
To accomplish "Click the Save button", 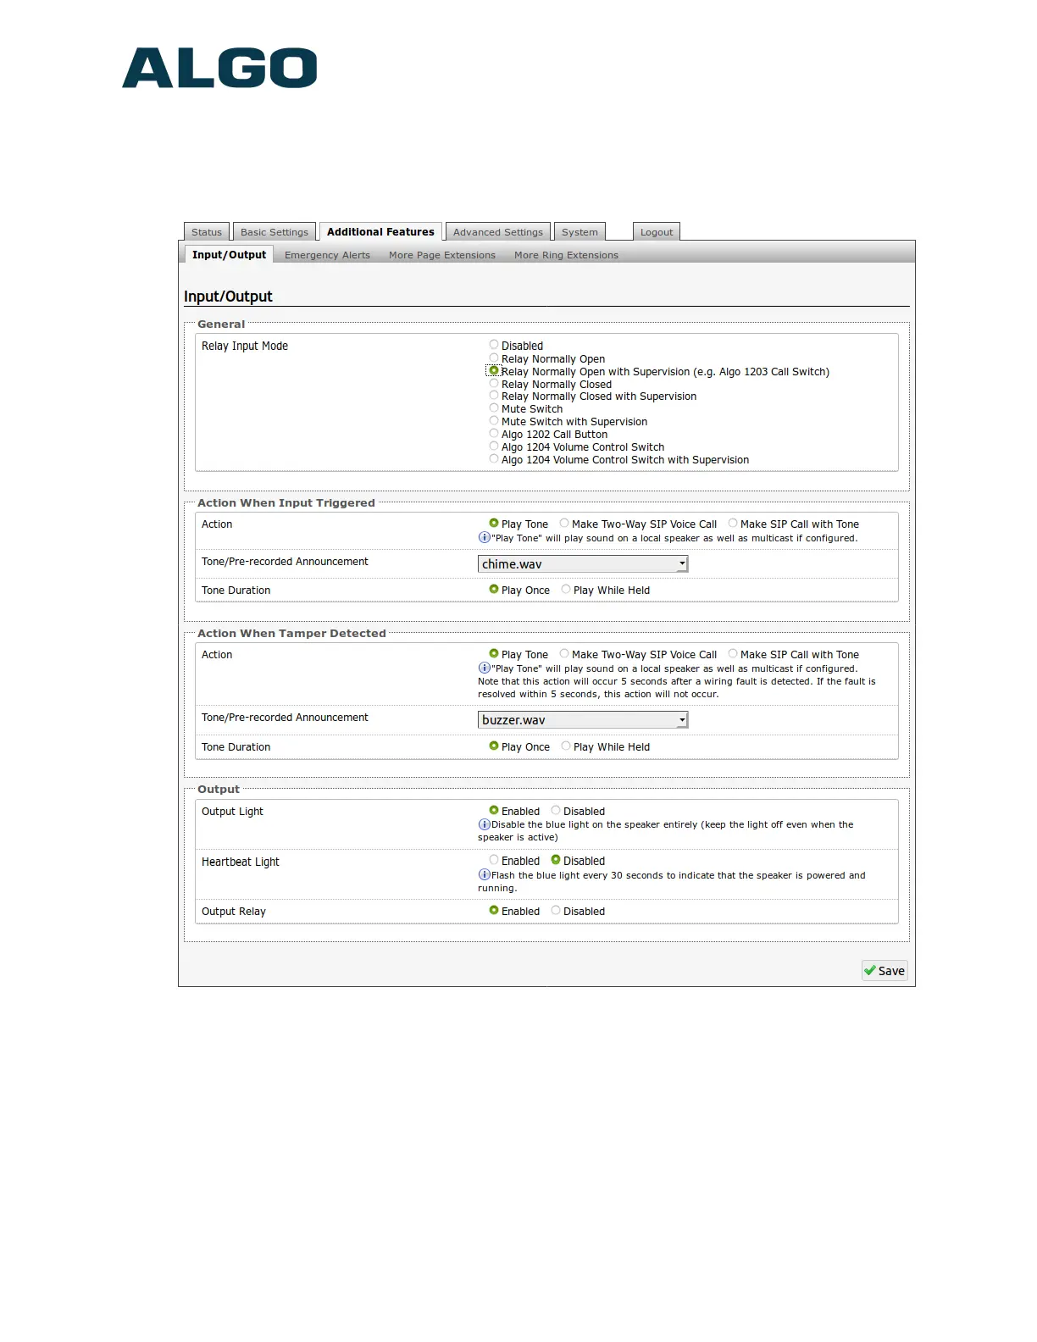I will click(884, 971).
